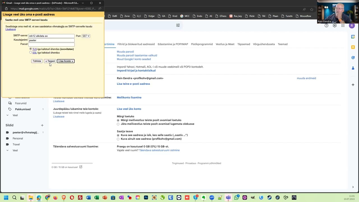Image resolution: width=359 pixels, height=202 pixels.
Task: Click the Gmail help question mark icon
Action: click(326, 26)
